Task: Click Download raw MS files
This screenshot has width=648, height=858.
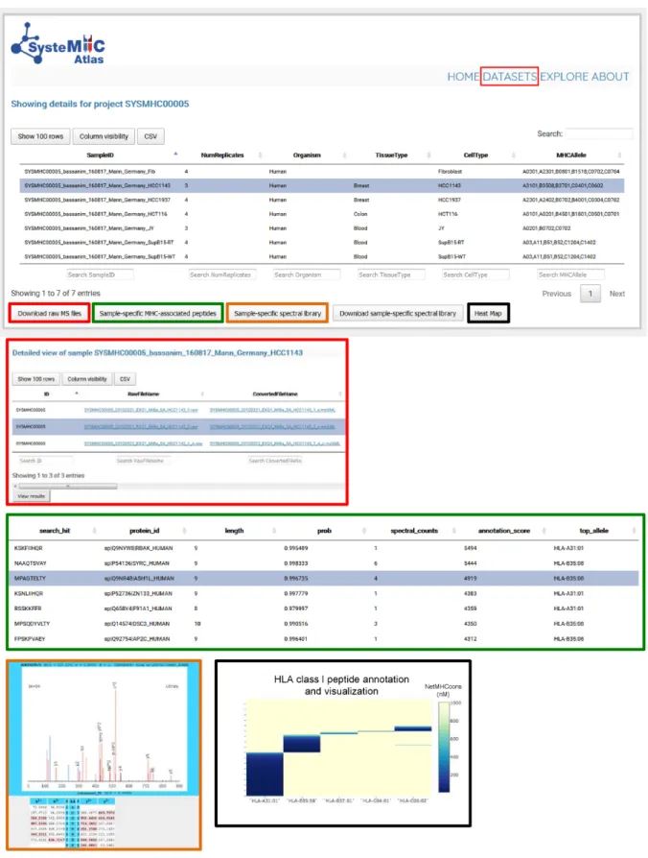Action: [x=49, y=314]
